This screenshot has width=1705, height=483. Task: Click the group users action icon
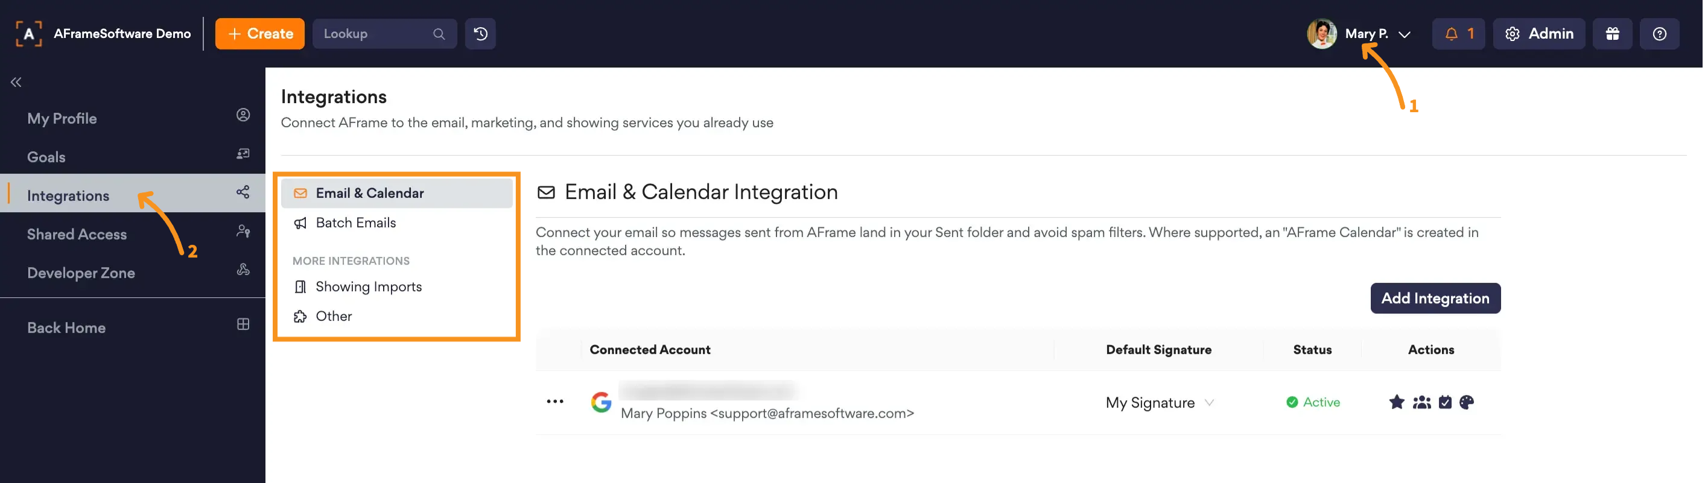(1421, 402)
